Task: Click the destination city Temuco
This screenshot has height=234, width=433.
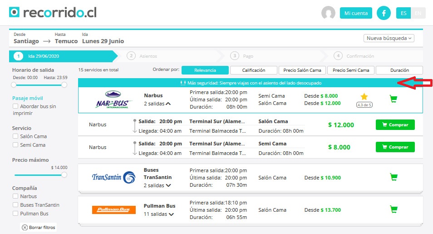Action: [66, 41]
